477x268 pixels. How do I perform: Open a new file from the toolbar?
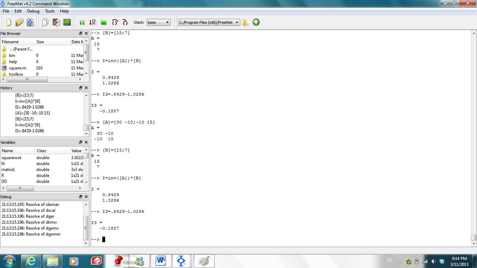8,22
